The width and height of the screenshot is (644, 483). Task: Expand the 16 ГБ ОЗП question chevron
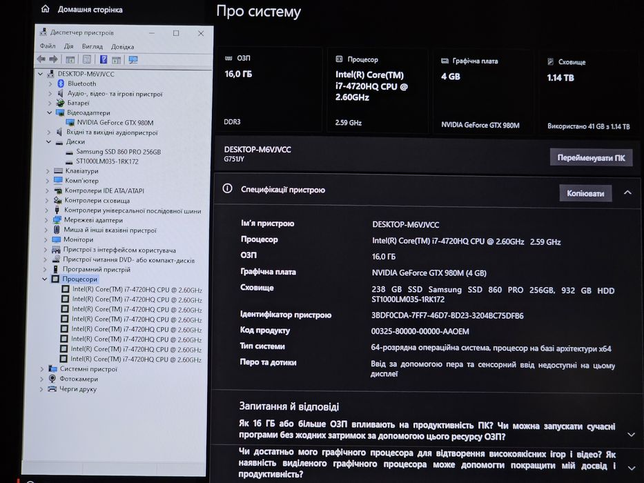coord(631,434)
